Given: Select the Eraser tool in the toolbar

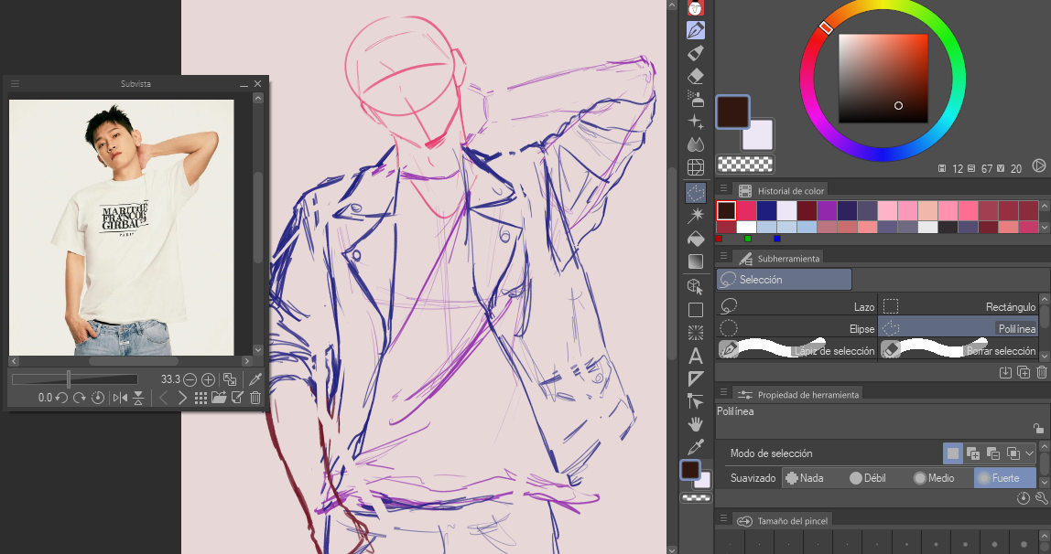Looking at the screenshot, I should point(696,76).
